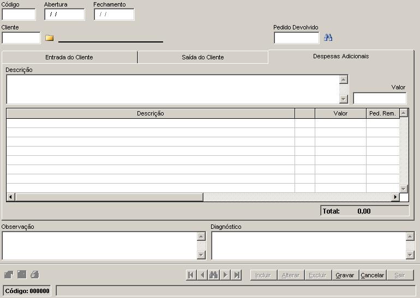Go to previous record arrow
420x298 pixels.
click(202, 275)
